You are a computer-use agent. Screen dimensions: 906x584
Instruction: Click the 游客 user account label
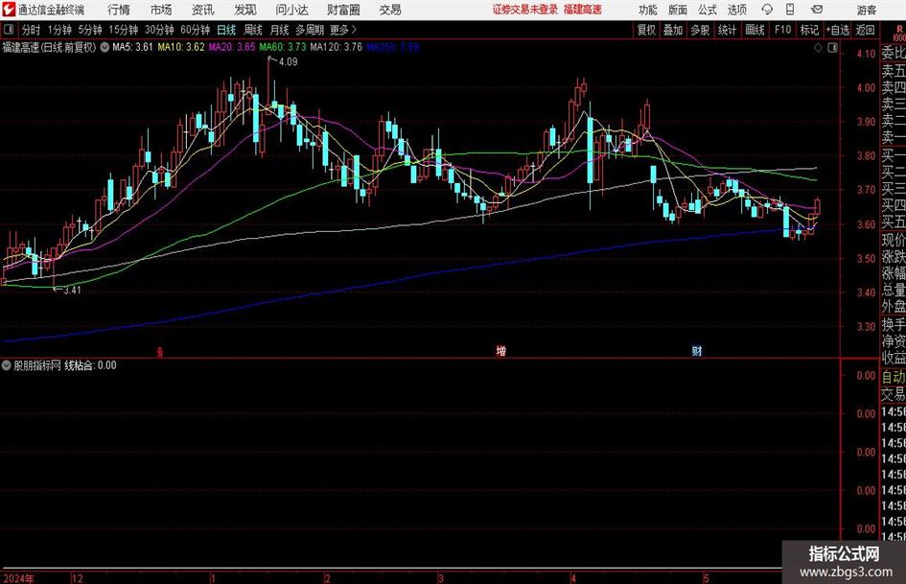(x=866, y=10)
